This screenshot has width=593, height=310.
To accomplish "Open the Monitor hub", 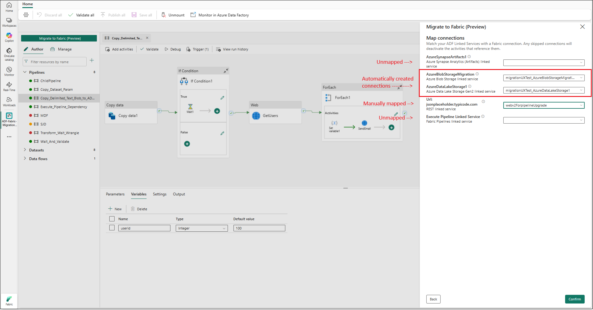I will pos(9,71).
